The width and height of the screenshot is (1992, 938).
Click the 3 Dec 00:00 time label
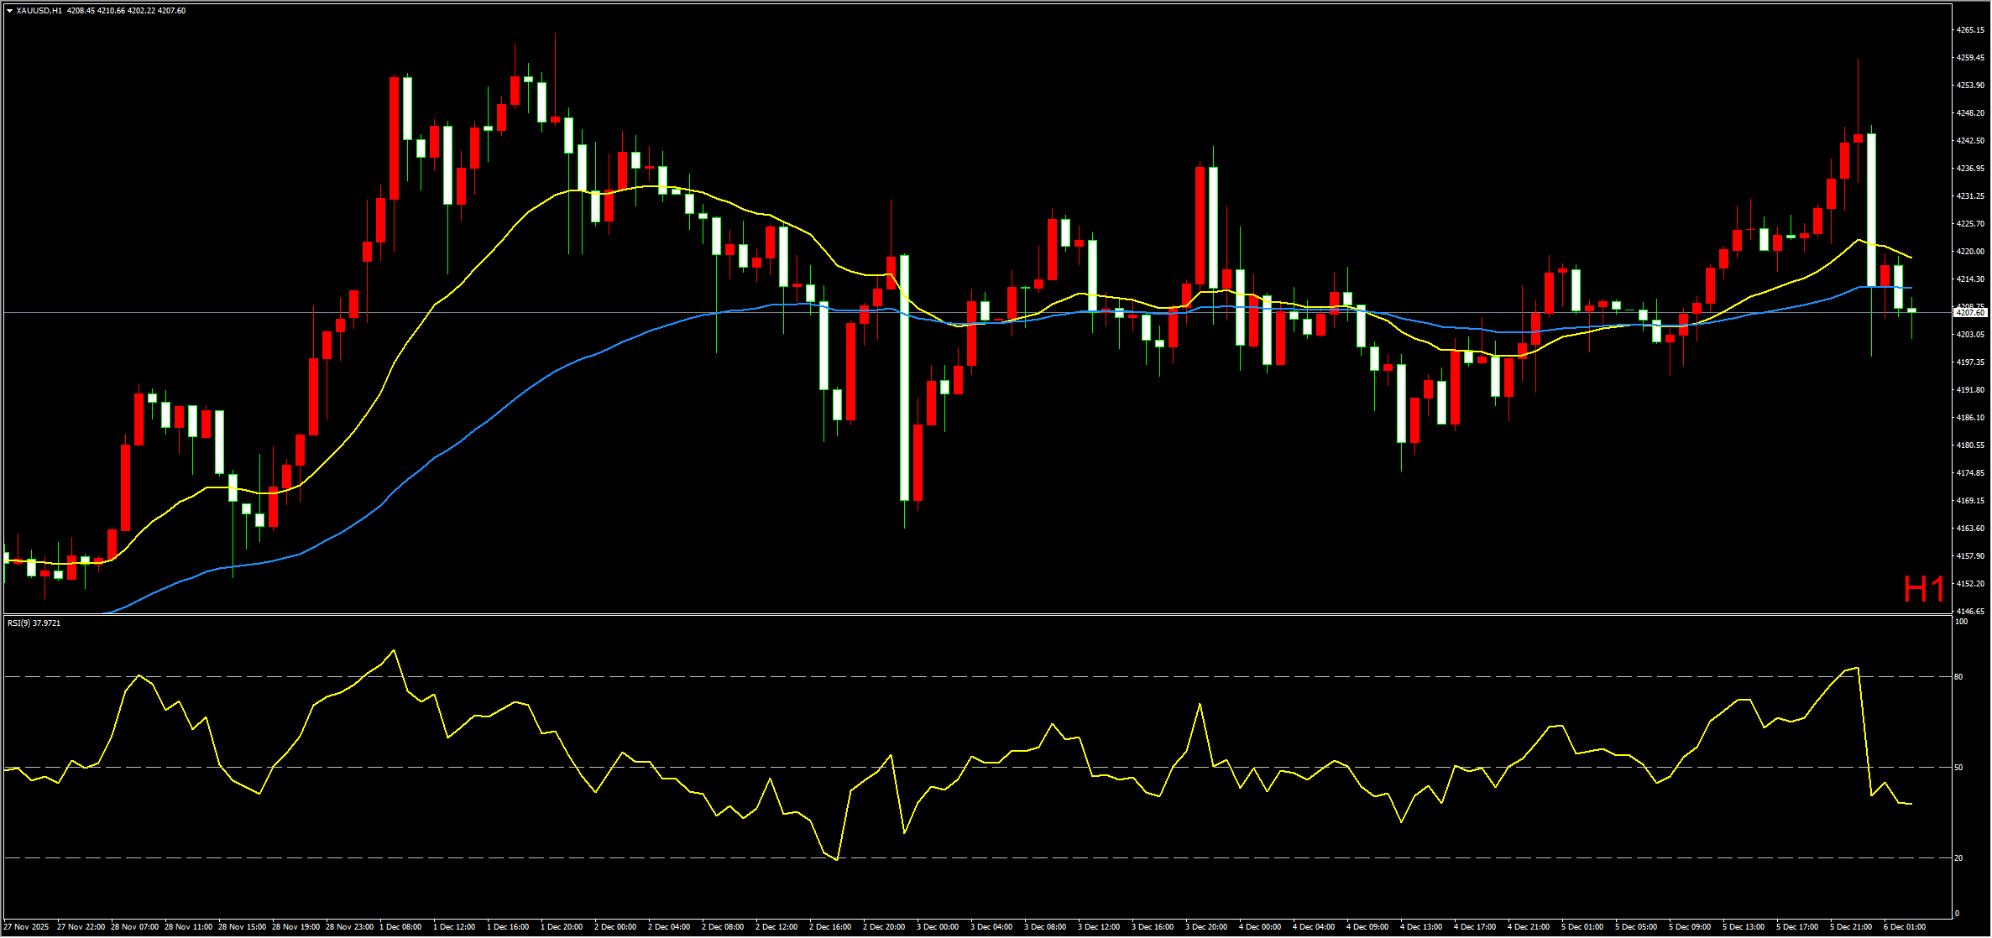pyautogui.click(x=938, y=927)
